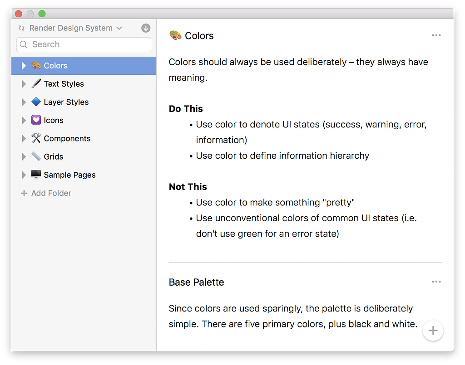Select the Icons folder in sidebar

(x=54, y=120)
